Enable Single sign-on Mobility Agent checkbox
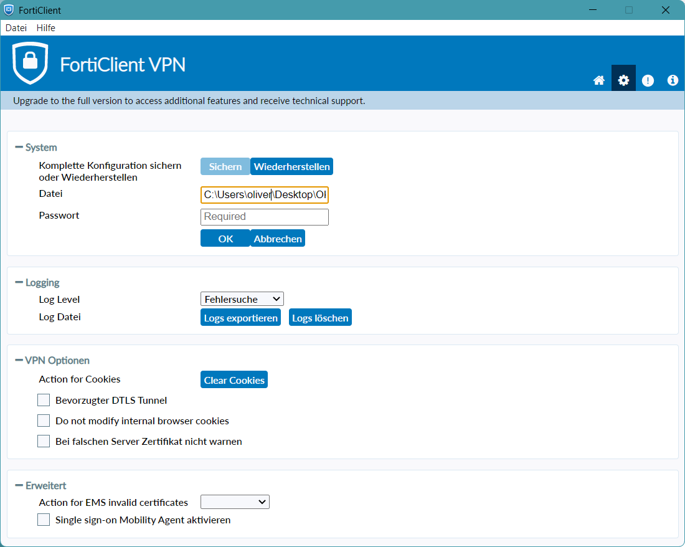Screen dimensions: 685x547 tap(44, 520)
